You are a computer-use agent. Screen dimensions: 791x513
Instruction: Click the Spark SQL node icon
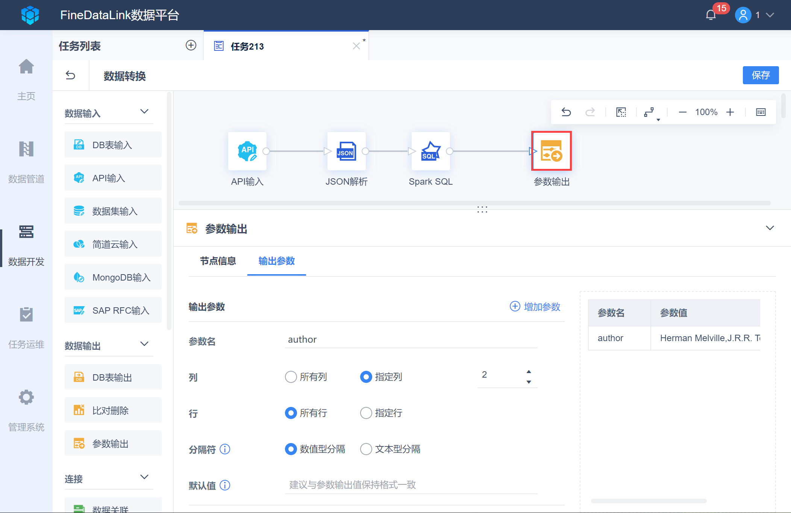430,151
